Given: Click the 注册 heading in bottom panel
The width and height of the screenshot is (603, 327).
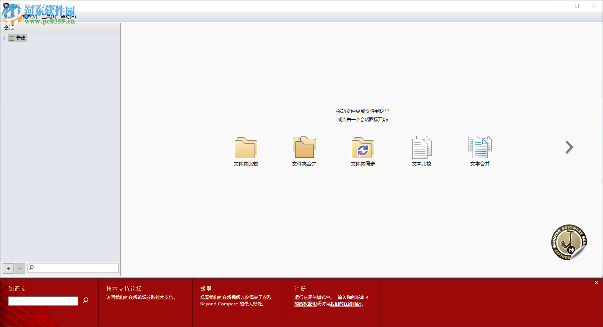Looking at the screenshot, I should point(300,289).
